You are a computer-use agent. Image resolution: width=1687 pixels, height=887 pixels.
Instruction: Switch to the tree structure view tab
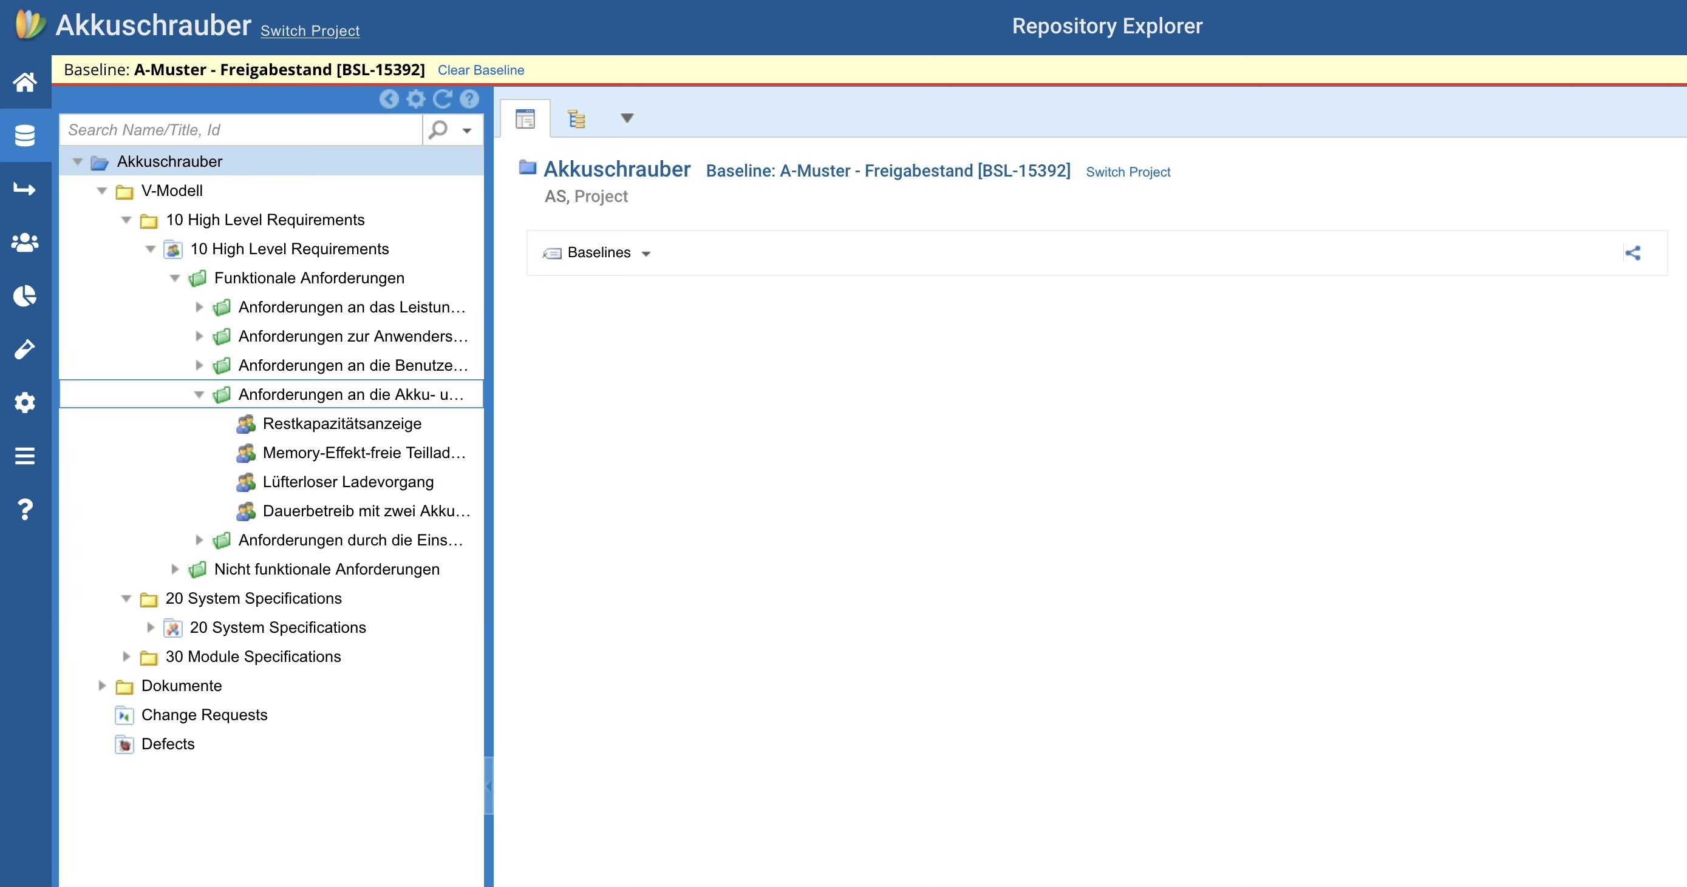click(576, 119)
